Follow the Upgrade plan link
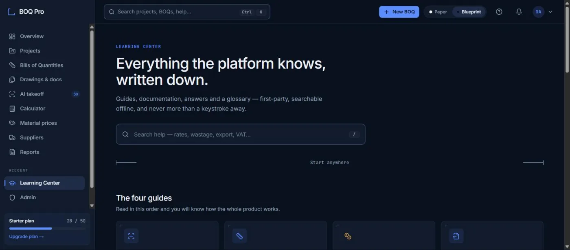570x250 pixels. (26, 237)
